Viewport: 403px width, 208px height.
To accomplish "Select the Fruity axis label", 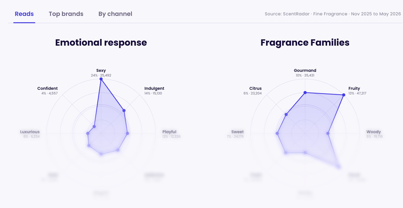I will (354, 88).
